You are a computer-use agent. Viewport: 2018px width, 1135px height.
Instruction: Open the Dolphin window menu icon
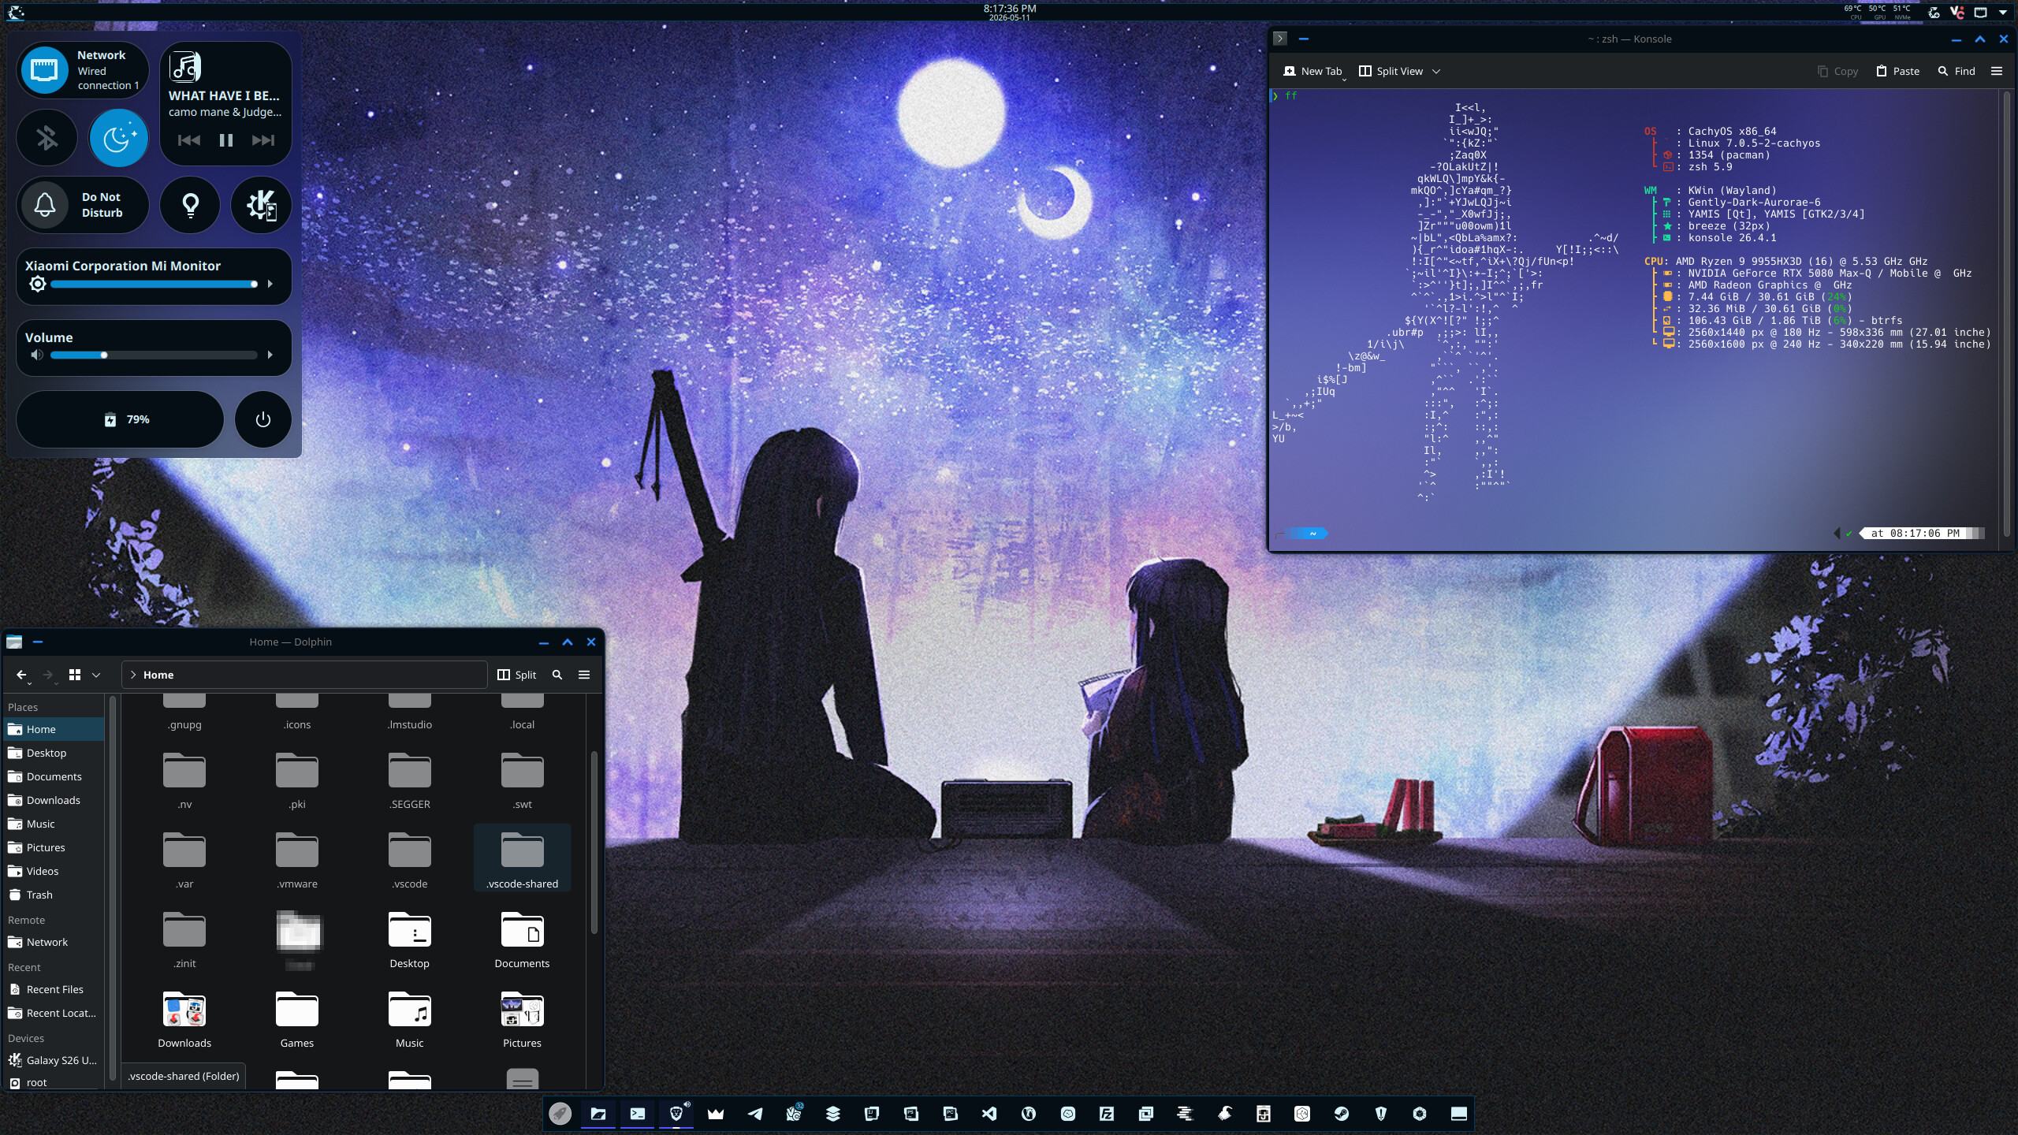click(14, 642)
